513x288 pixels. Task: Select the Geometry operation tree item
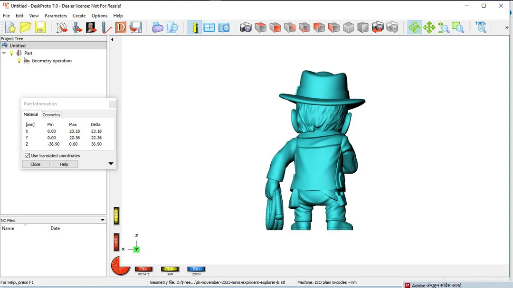(x=52, y=60)
